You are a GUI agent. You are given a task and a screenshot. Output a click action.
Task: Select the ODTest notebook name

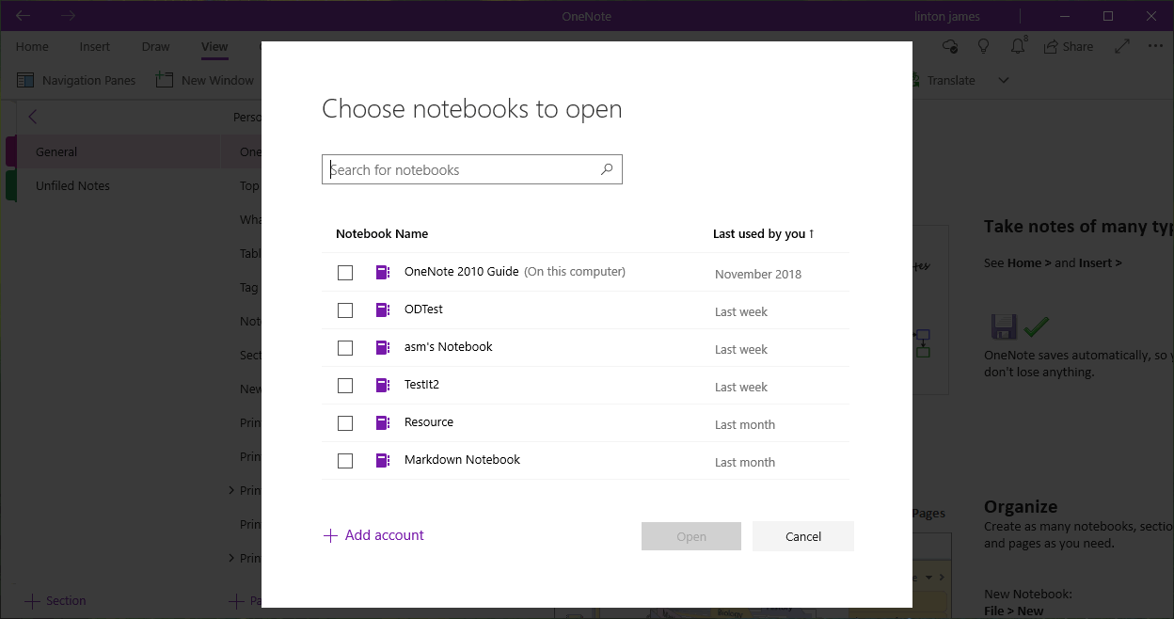423,309
